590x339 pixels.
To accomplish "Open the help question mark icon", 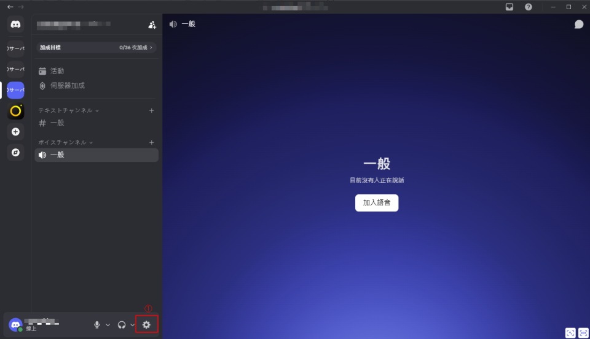I will pos(529,7).
